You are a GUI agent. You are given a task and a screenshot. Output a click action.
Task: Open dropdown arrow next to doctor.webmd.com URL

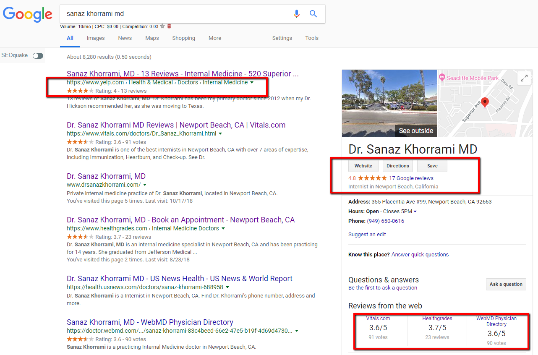click(297, 331)
